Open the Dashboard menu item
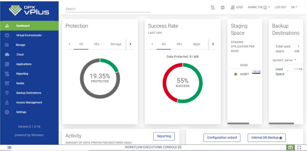The width and height of the screenshot is (307, 151). coord(29,26)
